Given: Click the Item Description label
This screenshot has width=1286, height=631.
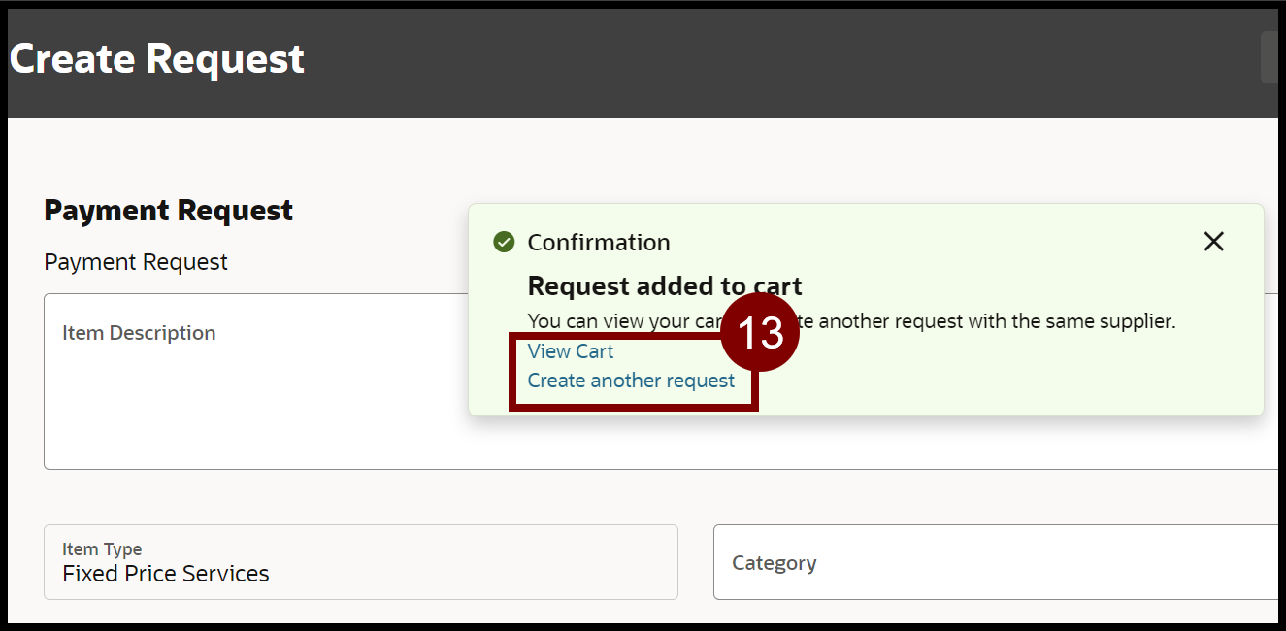Looking at the screenshot, I should tap(139, 333).
